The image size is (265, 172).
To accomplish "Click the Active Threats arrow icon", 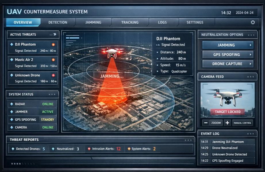I will pos(55,34).
